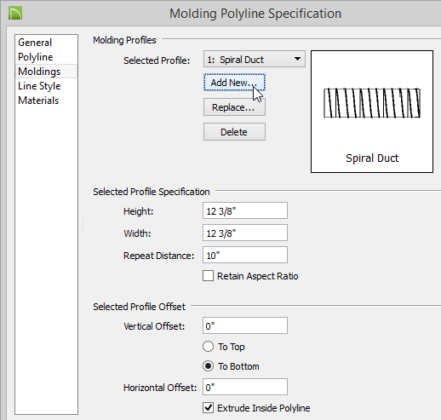The height and width of the screenshot is (420, 441).
Task: Open the Materials panel
Action: point(38,101)
